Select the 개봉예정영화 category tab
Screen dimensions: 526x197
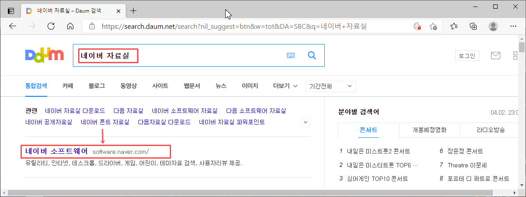(429, 130)
